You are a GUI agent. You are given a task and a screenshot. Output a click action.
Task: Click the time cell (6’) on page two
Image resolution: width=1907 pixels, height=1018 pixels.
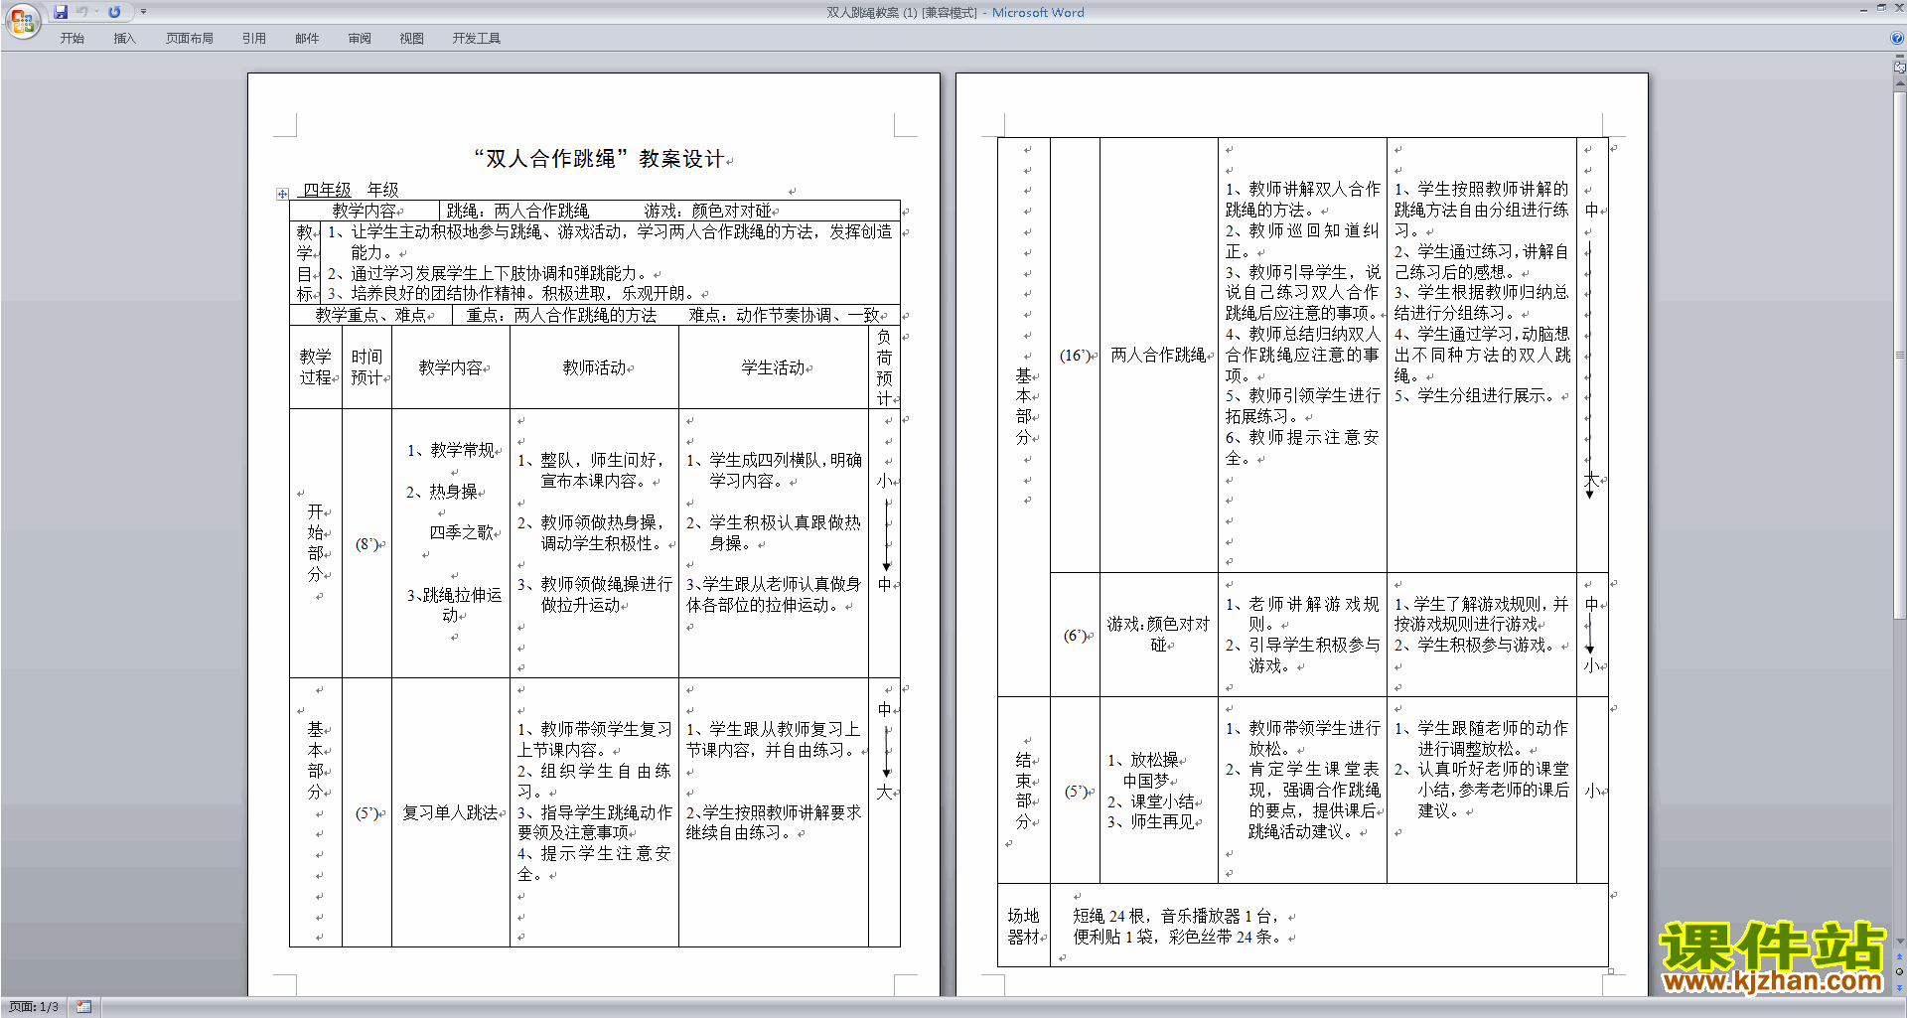[x=1075, y=636]
